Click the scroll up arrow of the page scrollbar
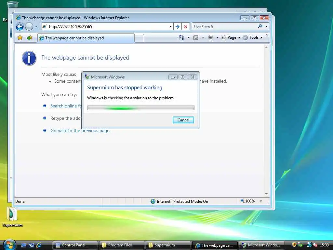Image resolution: width=333 pixels, height=250 pixels. [x=266, y=47]
